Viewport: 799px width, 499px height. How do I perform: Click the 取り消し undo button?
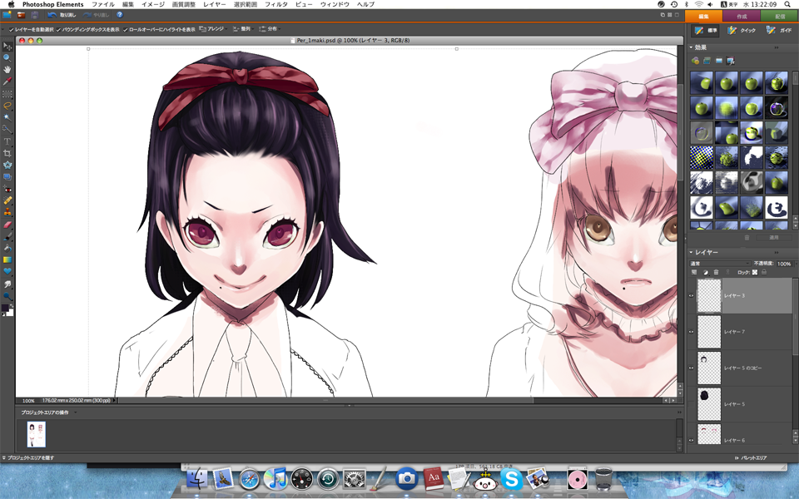point(62,15)
